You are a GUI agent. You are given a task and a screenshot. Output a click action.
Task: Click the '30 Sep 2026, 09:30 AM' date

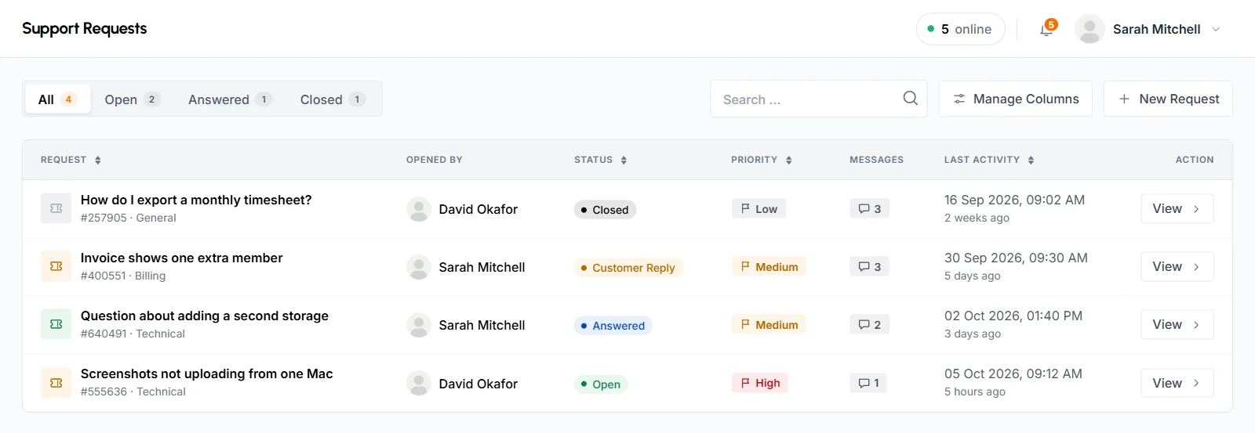tap(1016, 258)
